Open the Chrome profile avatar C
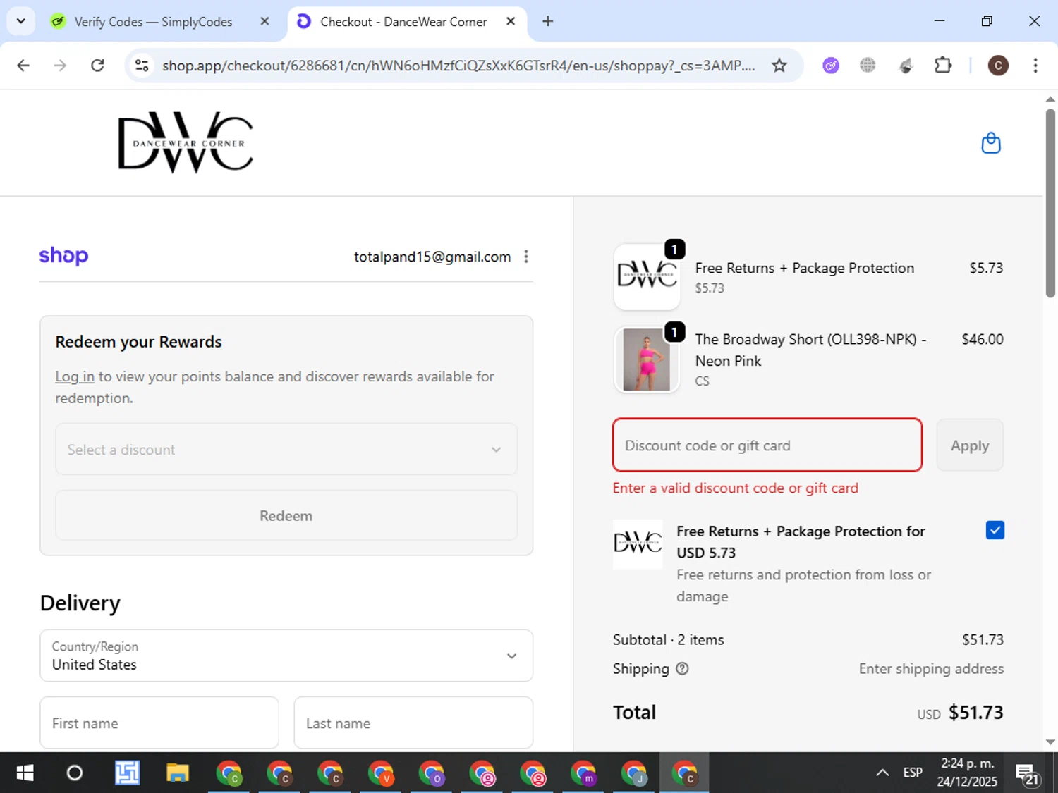Screen dimensions: 1058x793 click(998, 66)
